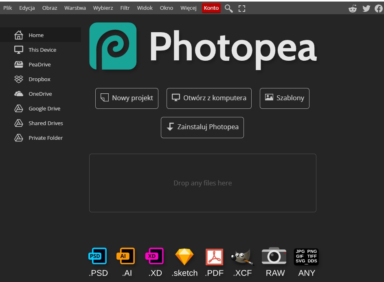Select the .AI Illustrator format icon

pyautogui.click(x=126, y=256)
